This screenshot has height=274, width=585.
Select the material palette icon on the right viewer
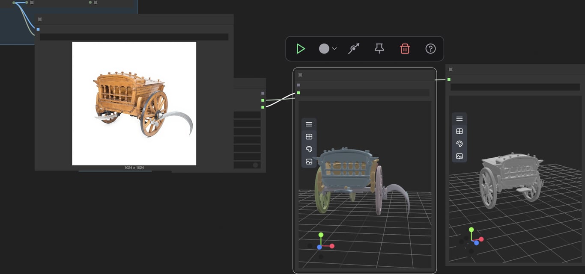tap(459, 144)
